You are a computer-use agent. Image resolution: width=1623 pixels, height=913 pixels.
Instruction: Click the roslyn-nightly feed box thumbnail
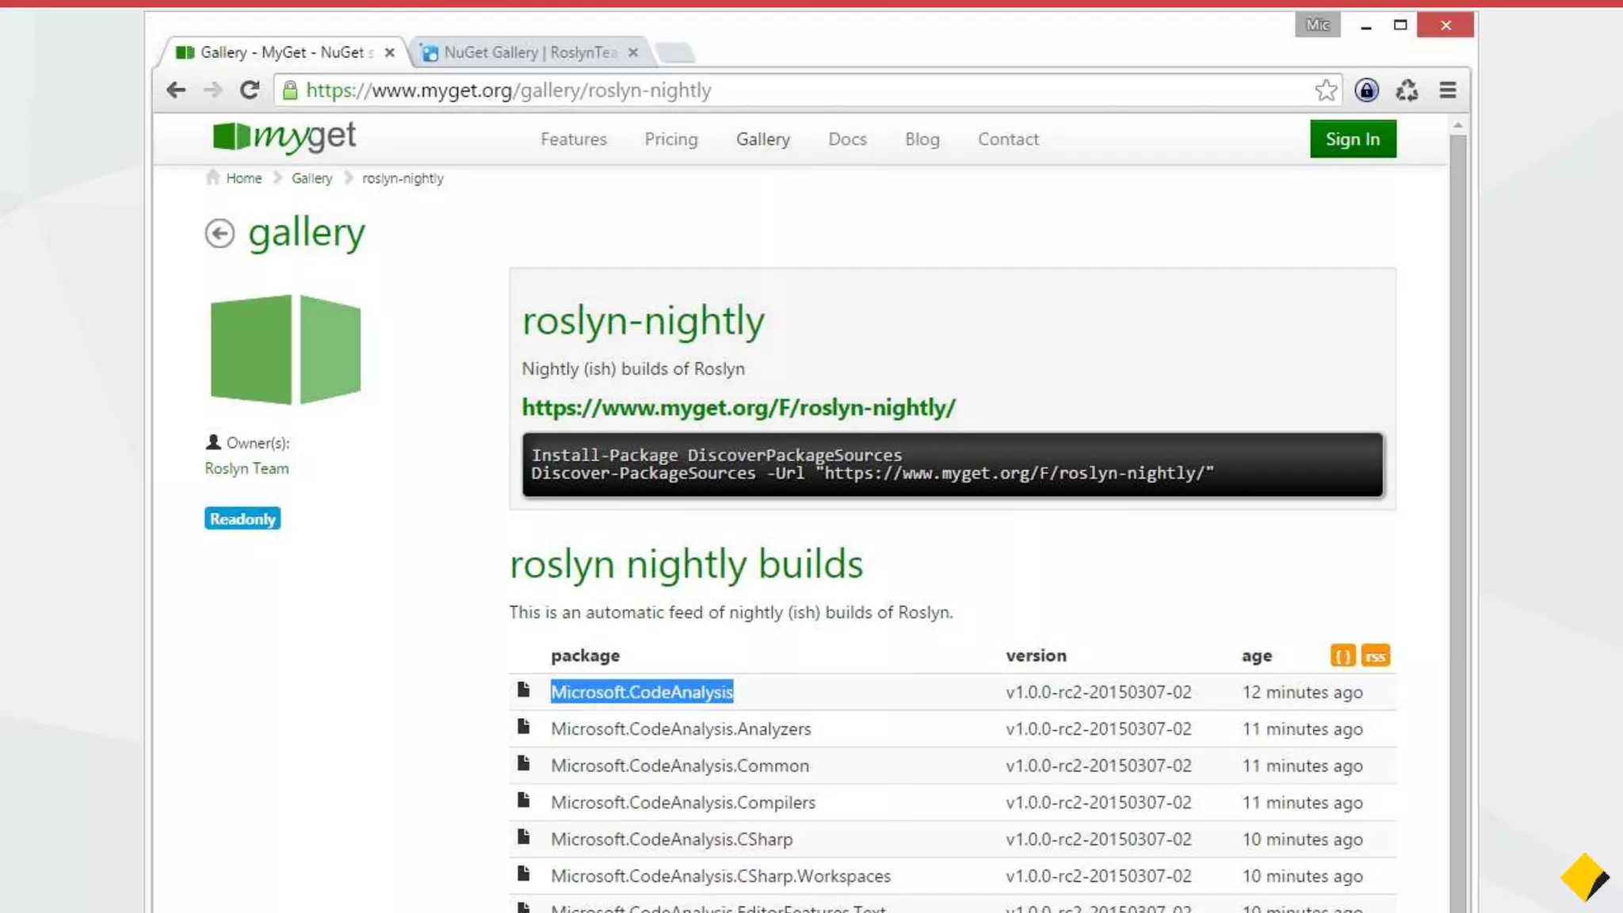click(285, 350)
